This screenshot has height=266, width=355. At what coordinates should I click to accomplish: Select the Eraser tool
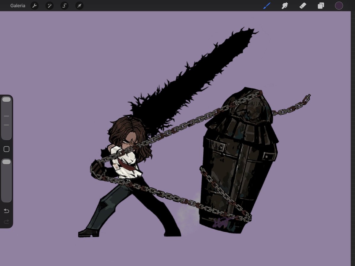click(x=303, y=6)
